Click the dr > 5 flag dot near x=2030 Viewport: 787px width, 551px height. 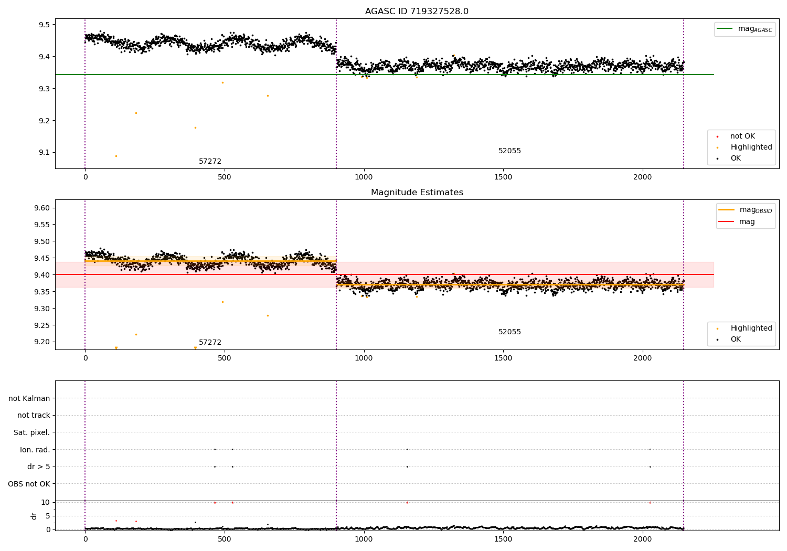click(x=650, y=467)
